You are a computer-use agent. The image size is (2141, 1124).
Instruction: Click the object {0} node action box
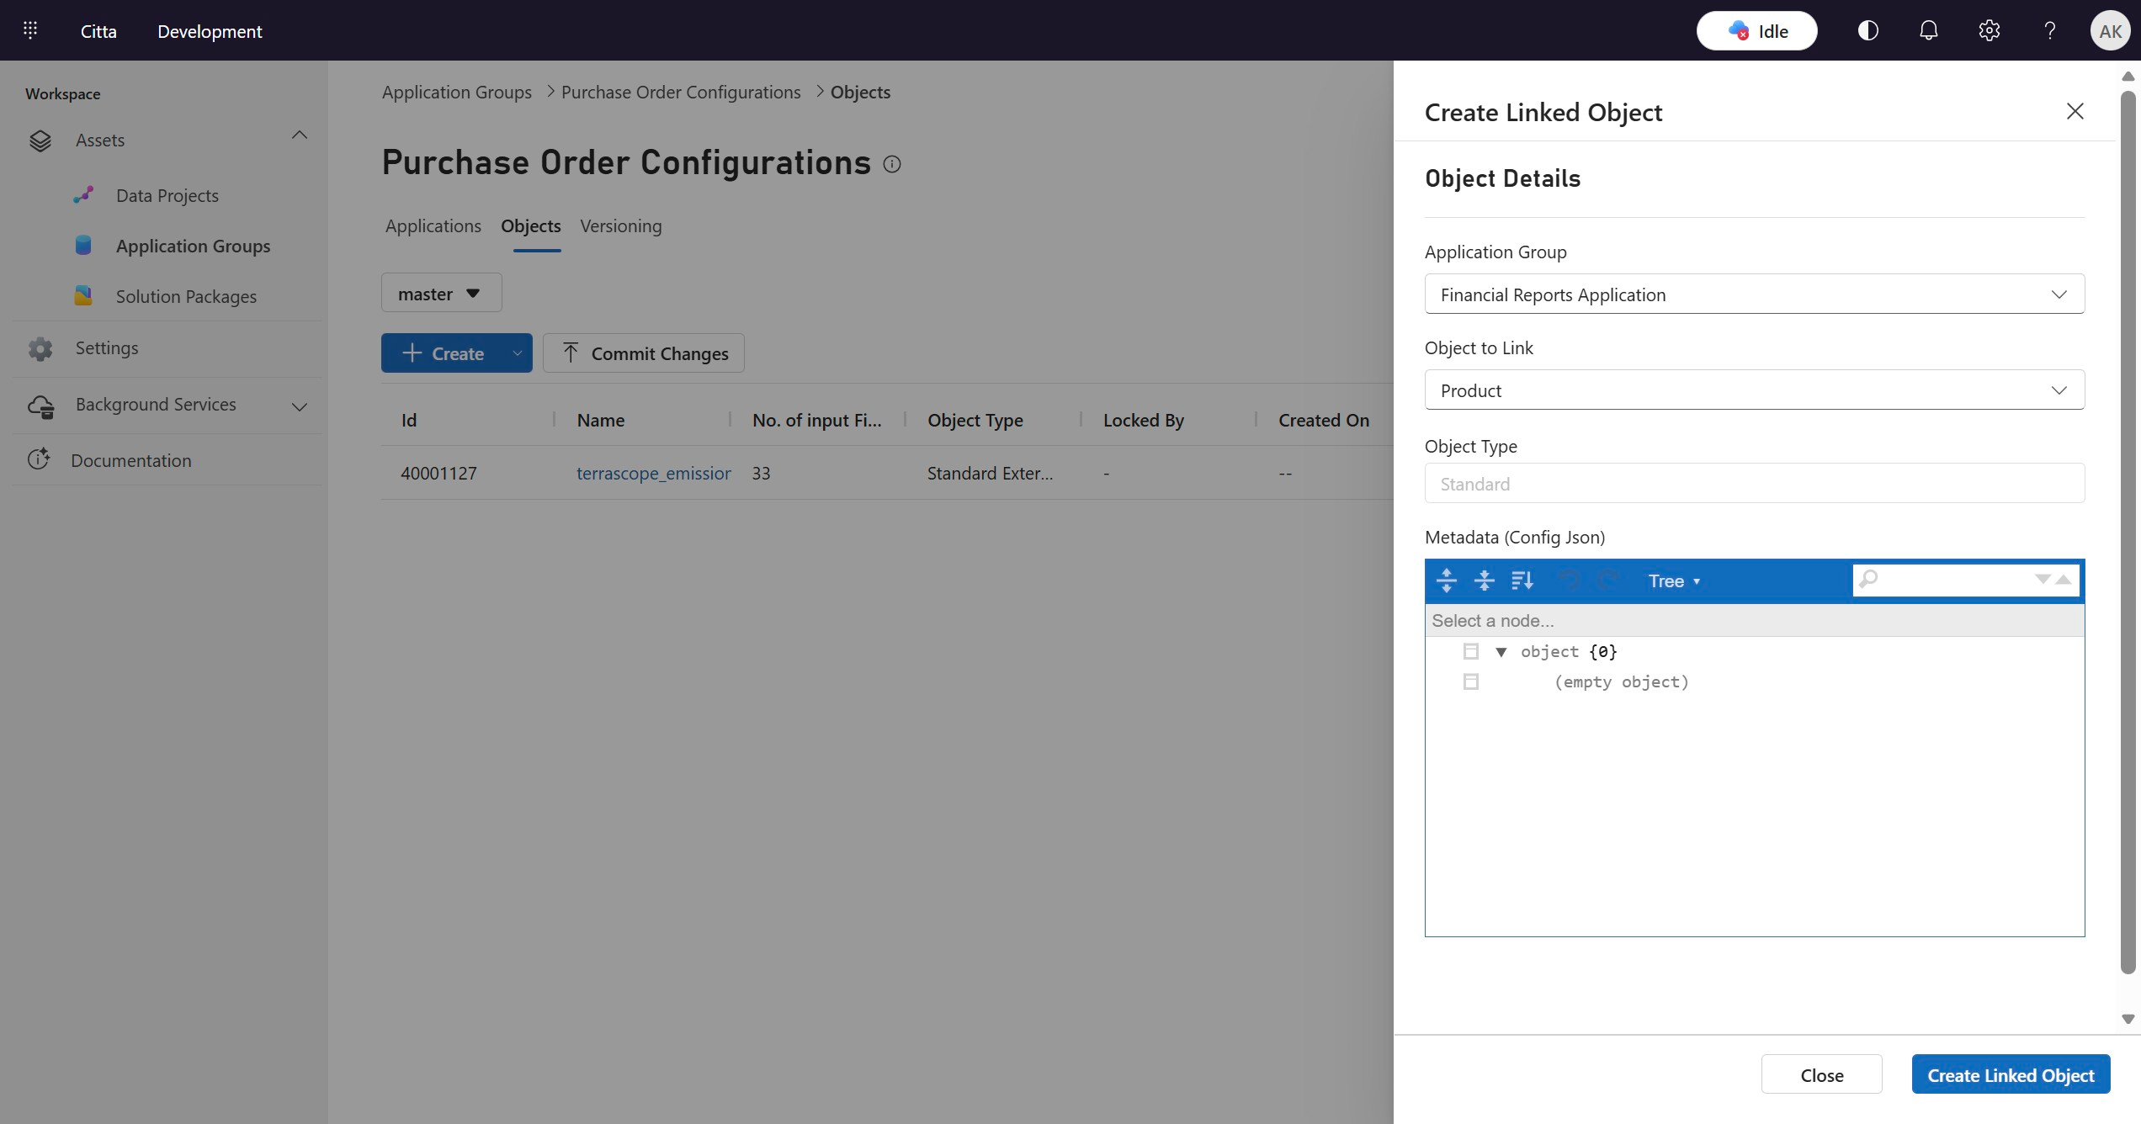coord(1470,651)
